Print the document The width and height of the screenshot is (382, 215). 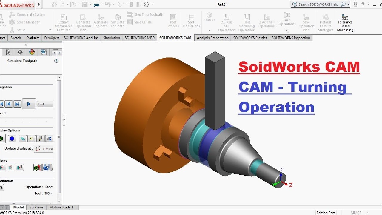click(x=96, y=4)
